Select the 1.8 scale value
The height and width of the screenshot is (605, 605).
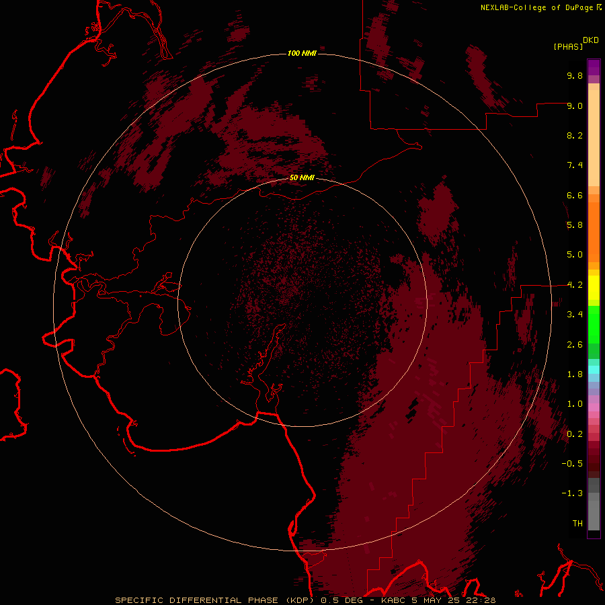(575, 374)
